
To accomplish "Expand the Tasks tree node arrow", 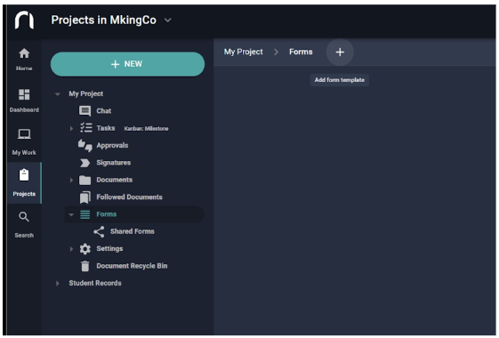I will (x=71, y=128).
